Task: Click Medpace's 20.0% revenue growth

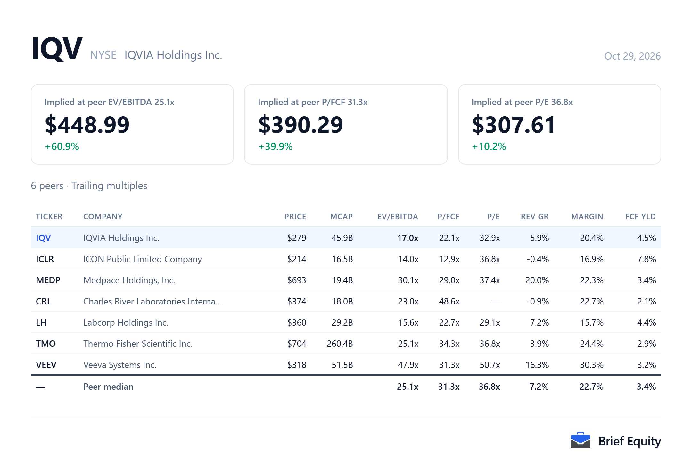Action: click(x=537, y=280)
